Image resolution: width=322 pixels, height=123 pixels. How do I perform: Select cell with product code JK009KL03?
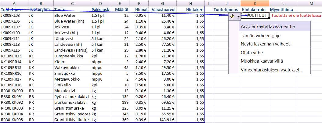click(14, 16)
